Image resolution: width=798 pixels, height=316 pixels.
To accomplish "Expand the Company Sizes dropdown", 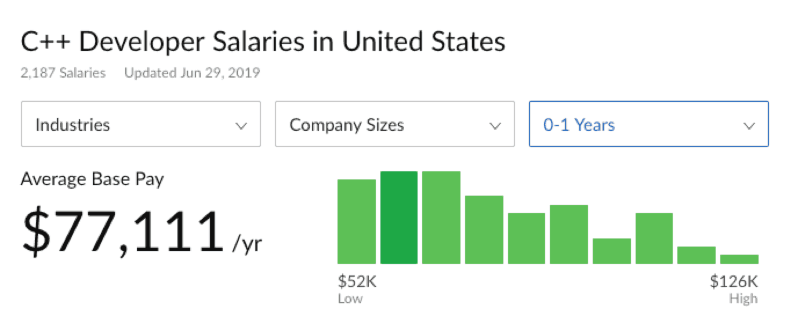I will [394, 124].
